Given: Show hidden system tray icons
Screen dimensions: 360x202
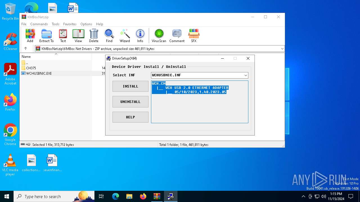Looking at the screenshot, I should pos(303,196).
